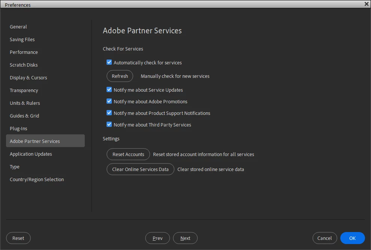Click 'Manually check for new services' text
The width and height of the screenshot is (371, 250).
point(175,76)
